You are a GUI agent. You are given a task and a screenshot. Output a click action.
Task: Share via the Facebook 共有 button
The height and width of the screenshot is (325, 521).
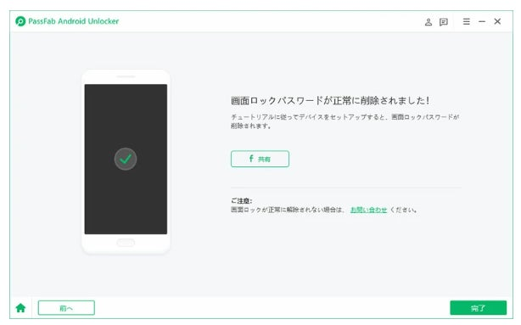click(x=260, y=159)
